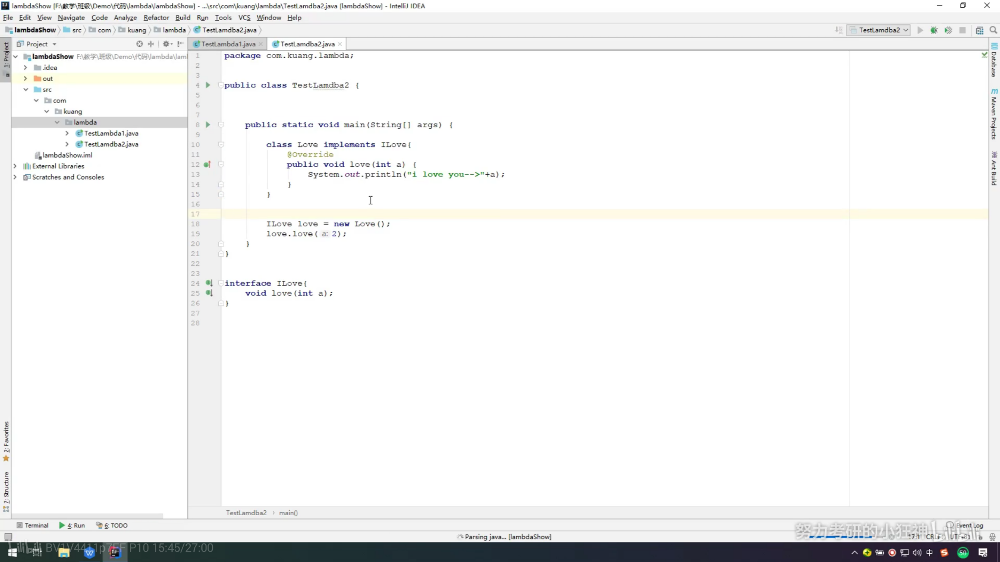Click implemented interface gutter icon on line 24
Screen dimensions: 1000x562
click(x=209, y=283)
